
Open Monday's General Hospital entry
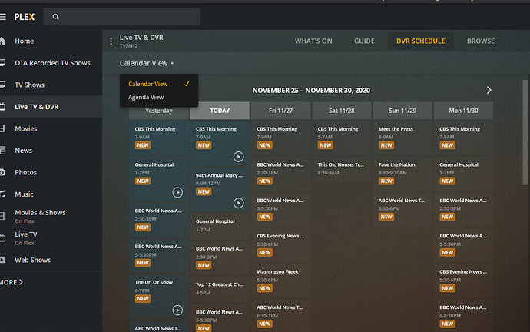pyautogui.click(x=463, y=174)
